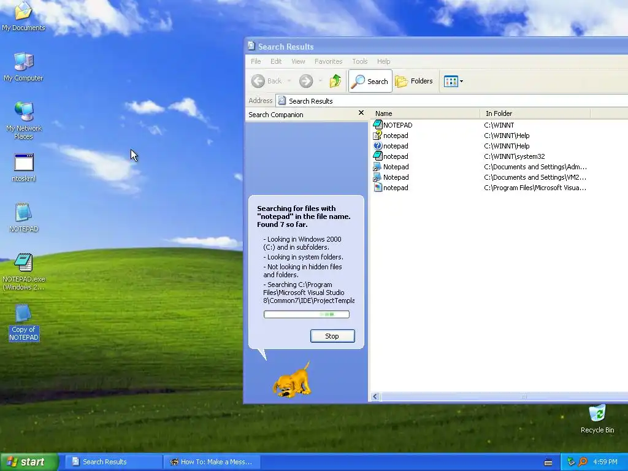Sort results by the Name column header
Image resolution: width=628 pixels, height=471 pixels.
point(426,113)
